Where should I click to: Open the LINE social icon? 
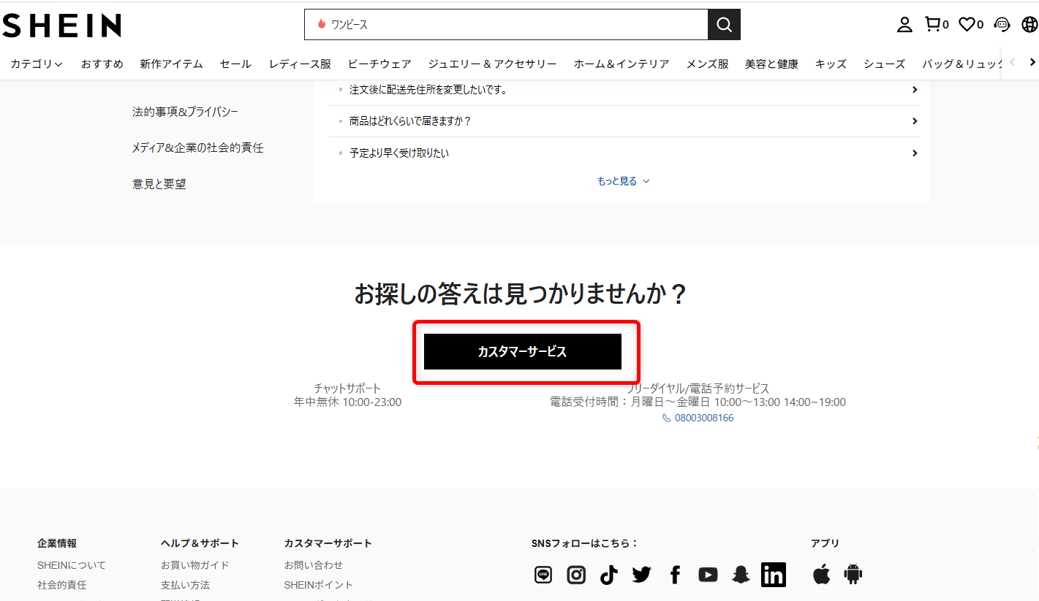click(543, 575)
